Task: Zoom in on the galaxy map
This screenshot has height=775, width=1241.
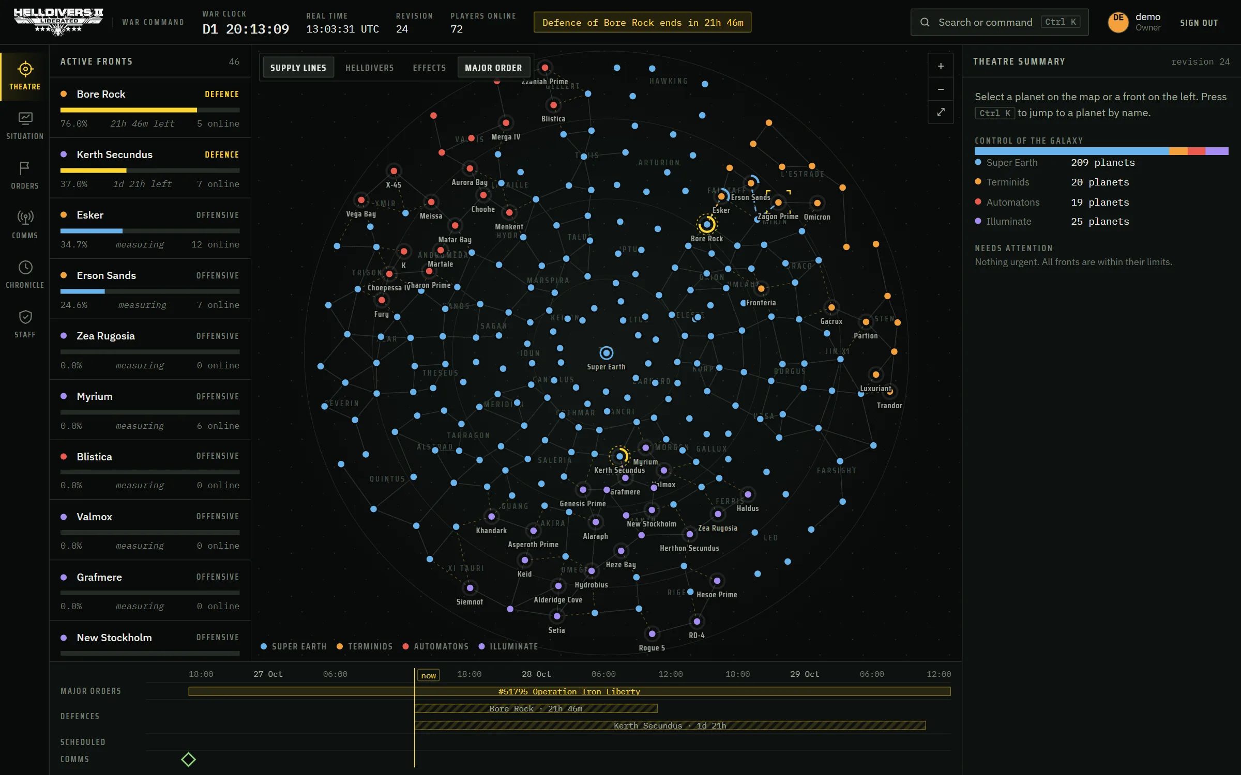Action: pyautogui.click(x=941, y=66)
